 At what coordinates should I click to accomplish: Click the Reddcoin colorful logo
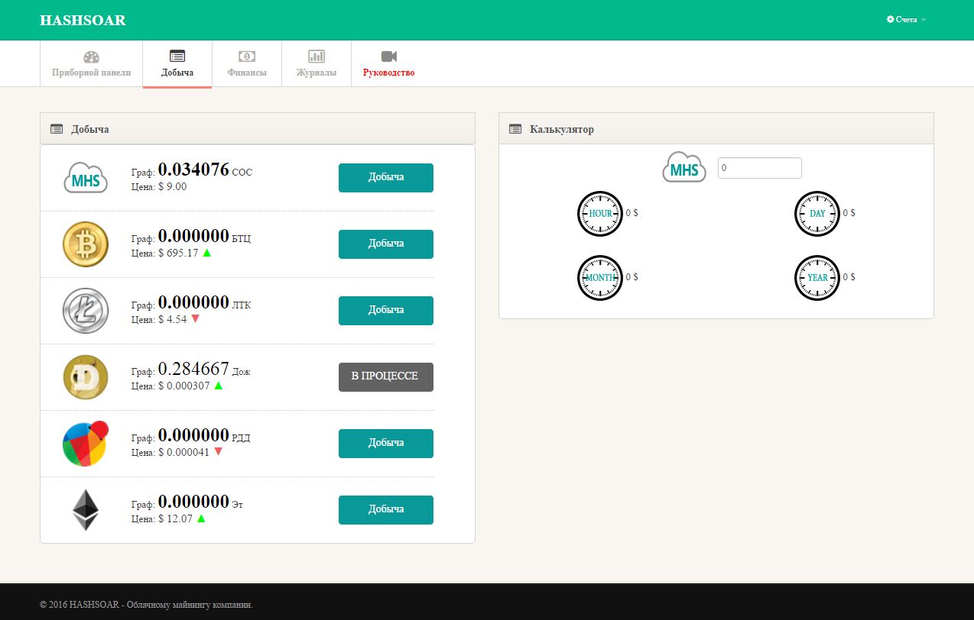point(84,444)
